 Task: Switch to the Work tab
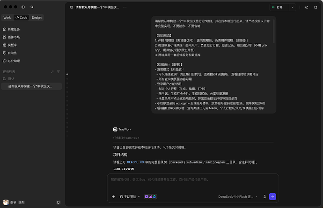pos(7,18)
